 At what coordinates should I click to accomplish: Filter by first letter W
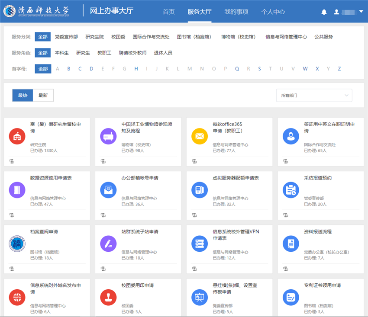point(305,69)
